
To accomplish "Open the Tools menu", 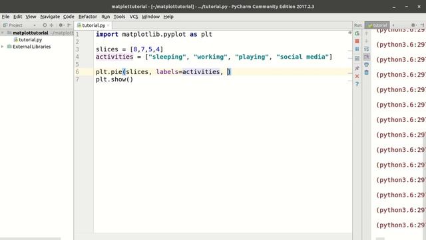I will [x=119, y=17].
